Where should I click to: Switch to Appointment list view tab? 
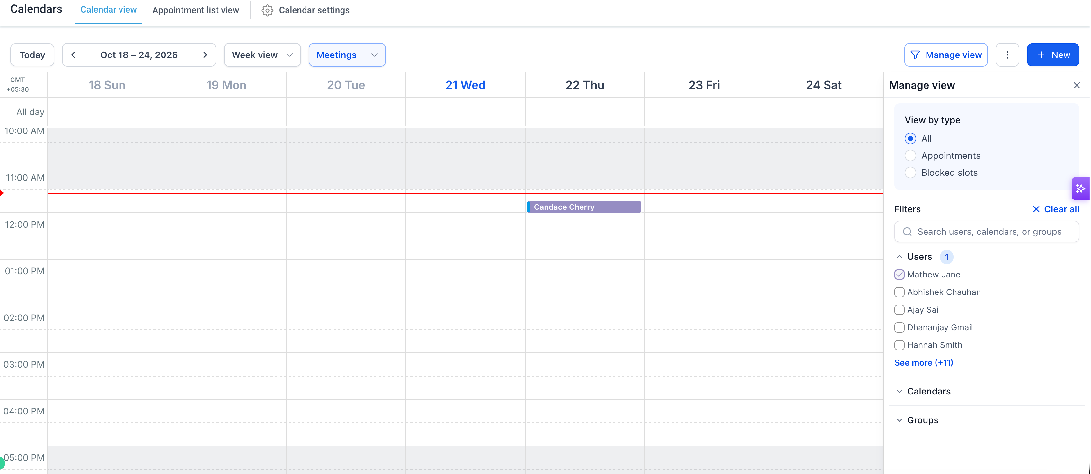(195, 10)
